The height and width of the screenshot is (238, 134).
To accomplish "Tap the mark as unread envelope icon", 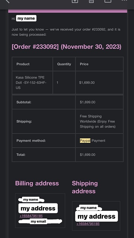I will click(x=108, y=1).
